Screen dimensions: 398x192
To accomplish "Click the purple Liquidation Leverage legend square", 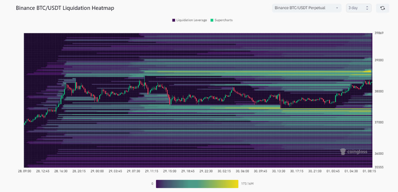I will [x=174, y=20].
